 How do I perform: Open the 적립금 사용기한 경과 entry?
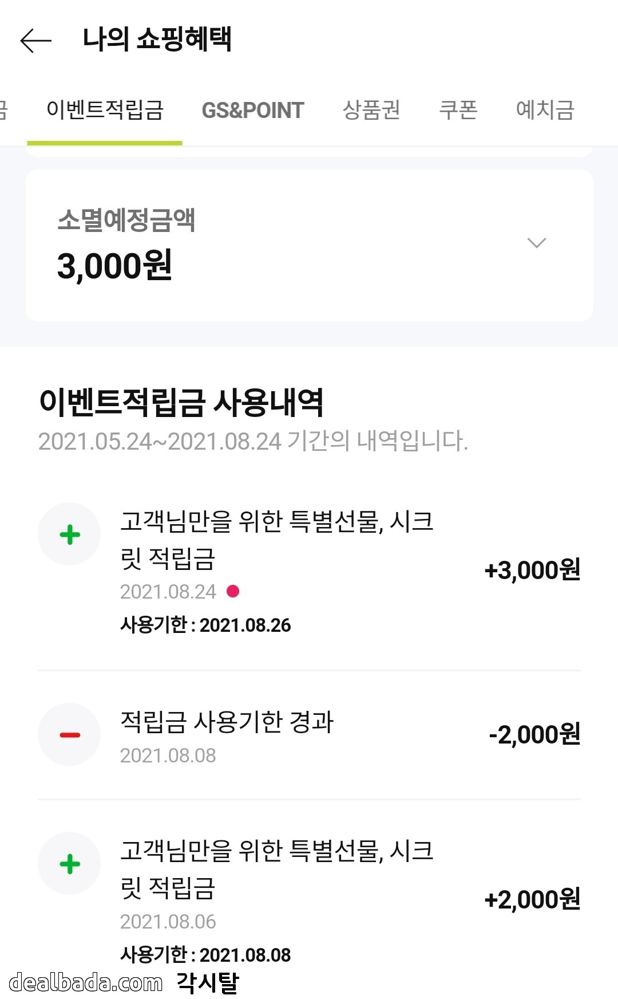227,722
